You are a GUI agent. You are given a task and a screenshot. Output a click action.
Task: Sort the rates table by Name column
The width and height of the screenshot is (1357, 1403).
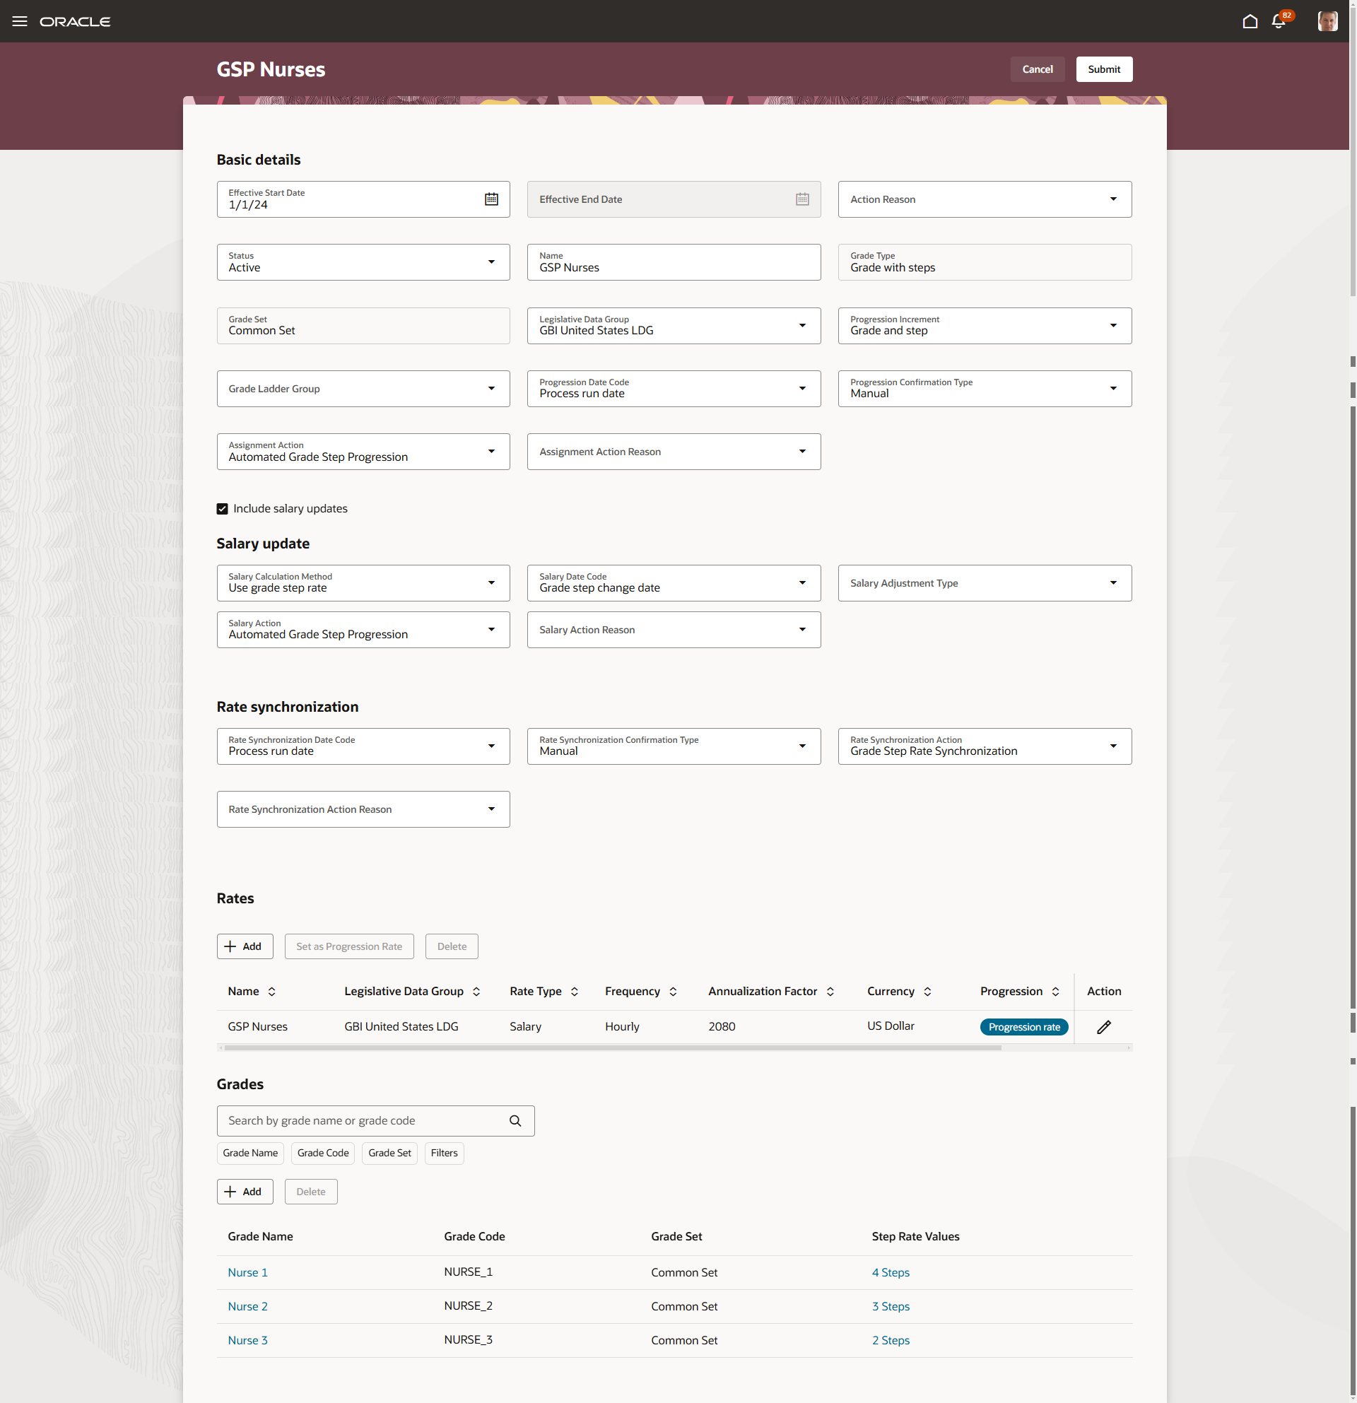coord(272,992)
